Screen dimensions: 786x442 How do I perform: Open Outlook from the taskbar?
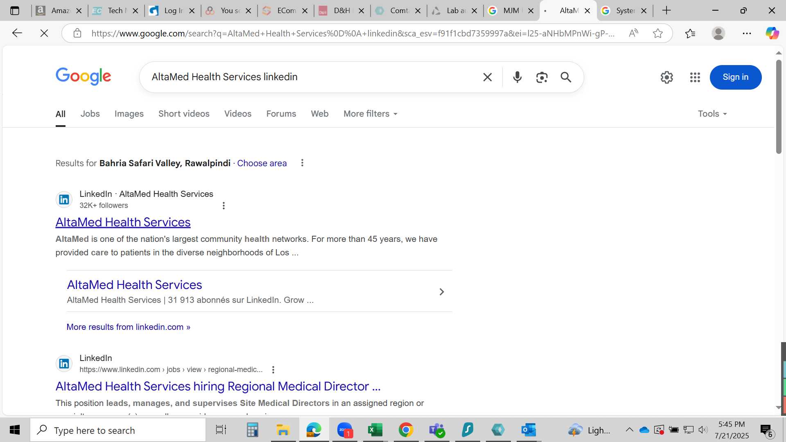click(x=529, y=430)
